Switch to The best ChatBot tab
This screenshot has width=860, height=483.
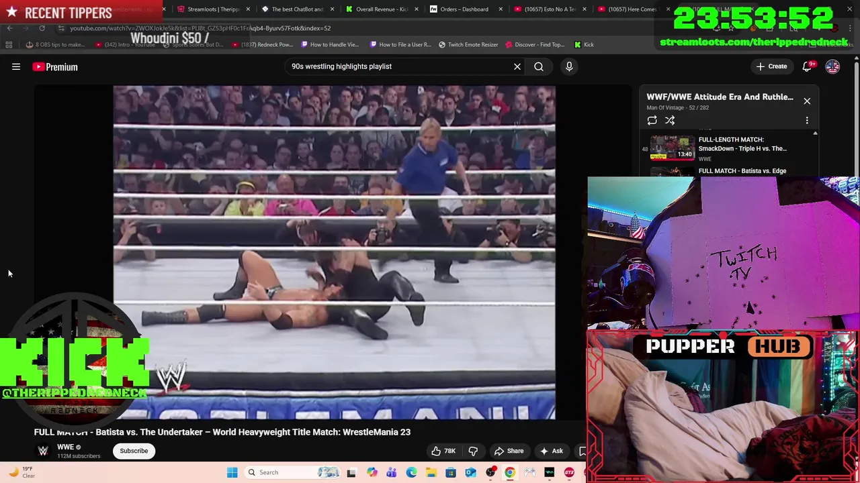[295, 9]
